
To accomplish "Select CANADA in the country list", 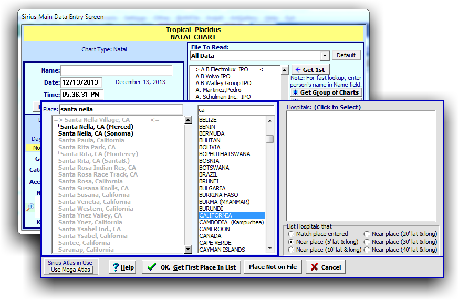I will click(210, 236).
